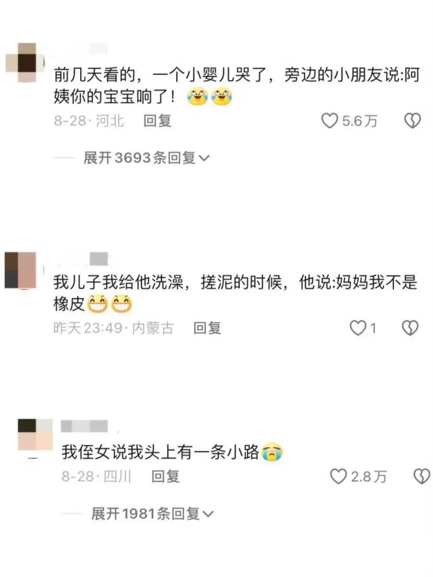The width and height of the screenshot is (433, 577).
Task: Dislike the Hebei comment via the broken-heart icon
Action: click(413, 121)
